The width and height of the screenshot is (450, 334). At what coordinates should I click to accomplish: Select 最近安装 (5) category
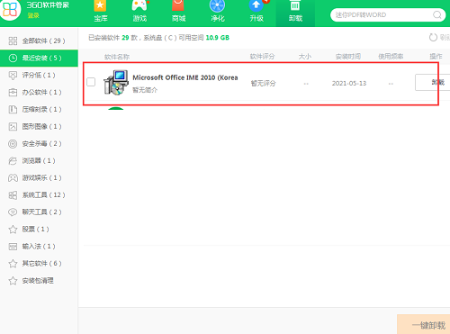click(39, 58)
